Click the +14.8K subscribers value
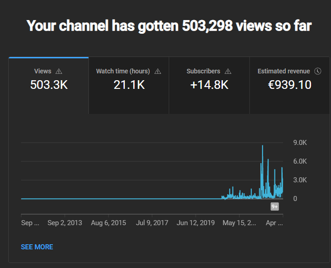 tap(209, 85)
